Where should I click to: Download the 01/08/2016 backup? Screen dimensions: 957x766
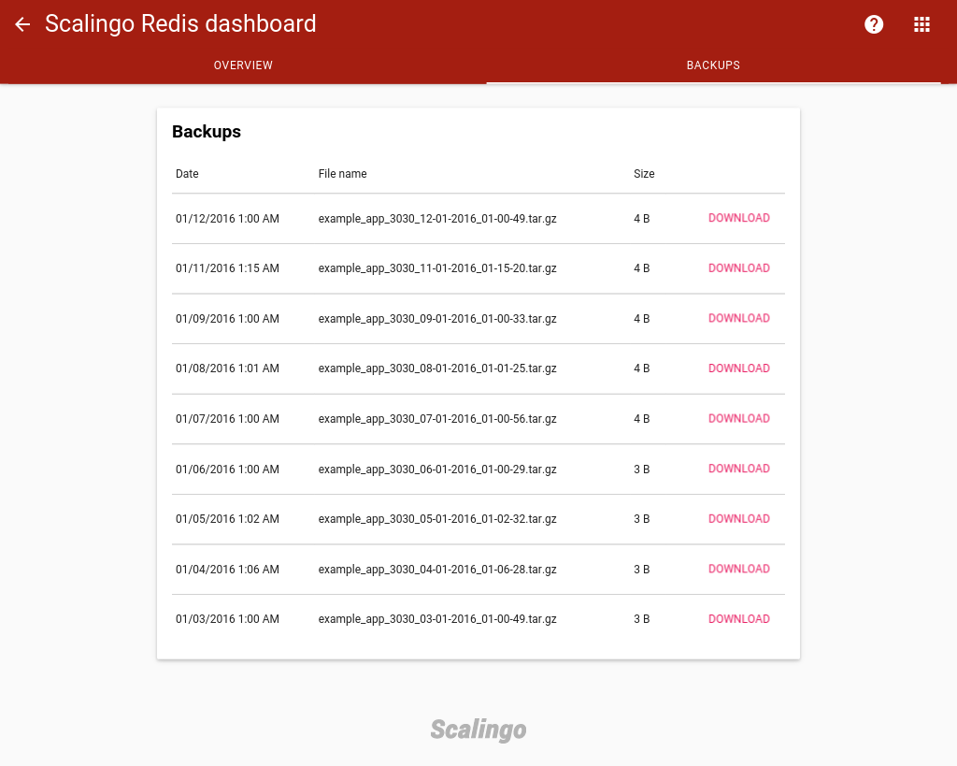coord(738,369)
